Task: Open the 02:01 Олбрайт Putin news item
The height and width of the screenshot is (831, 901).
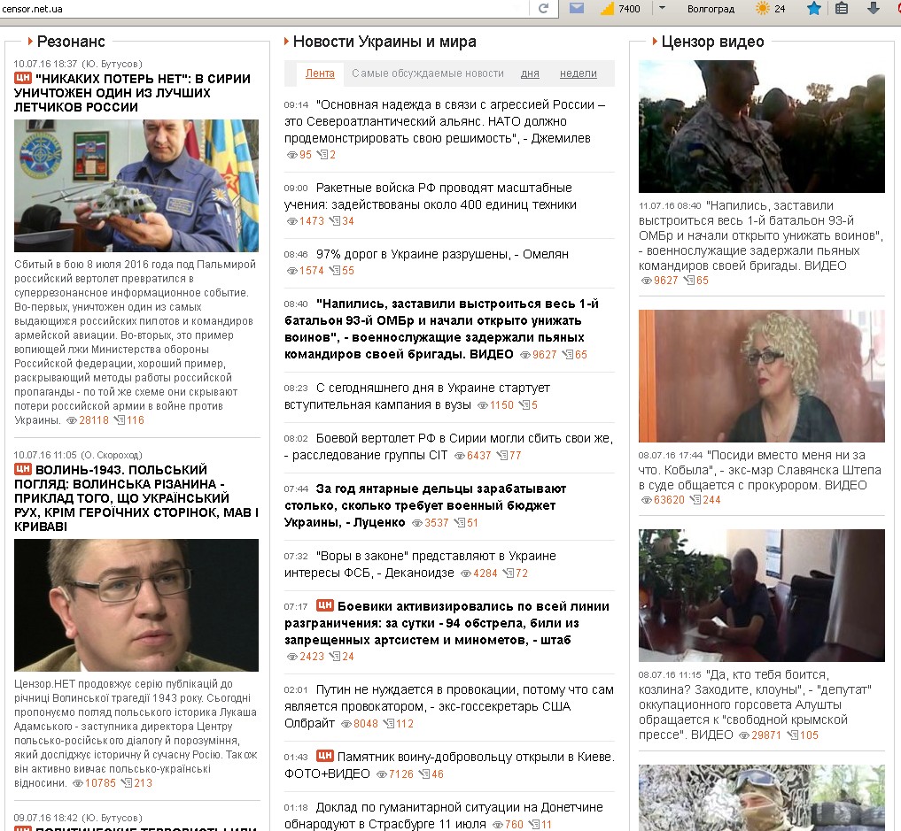Action: 449,706
